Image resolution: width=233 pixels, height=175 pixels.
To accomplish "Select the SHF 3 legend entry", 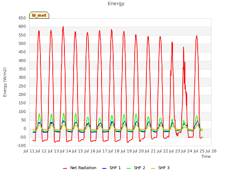I will click(160, 168).
